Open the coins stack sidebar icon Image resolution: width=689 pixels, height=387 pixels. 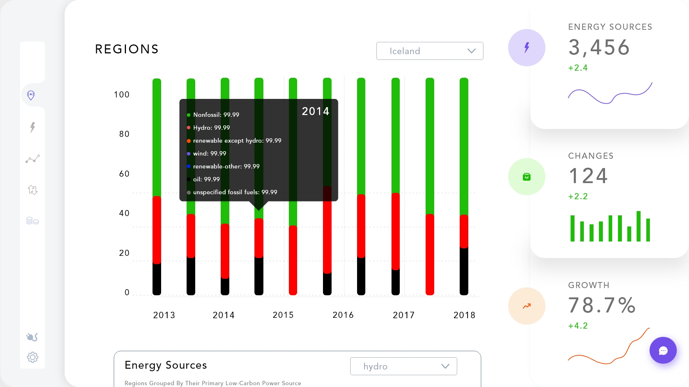point(33,221)
